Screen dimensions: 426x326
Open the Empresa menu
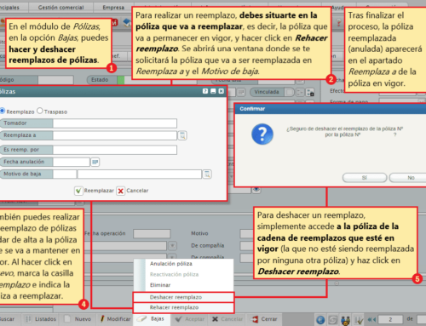(113, 8)
